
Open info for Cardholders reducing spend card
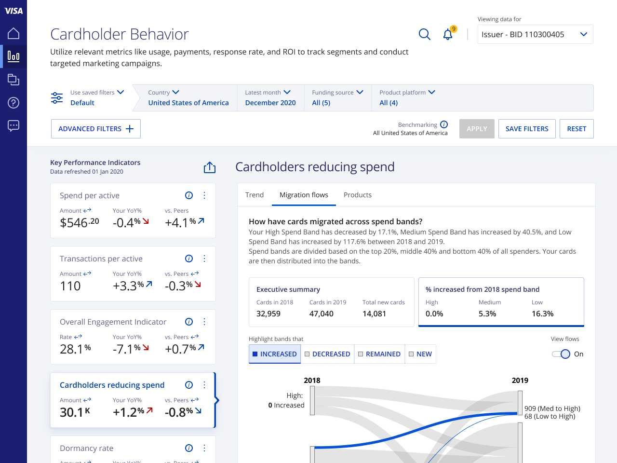189,385
